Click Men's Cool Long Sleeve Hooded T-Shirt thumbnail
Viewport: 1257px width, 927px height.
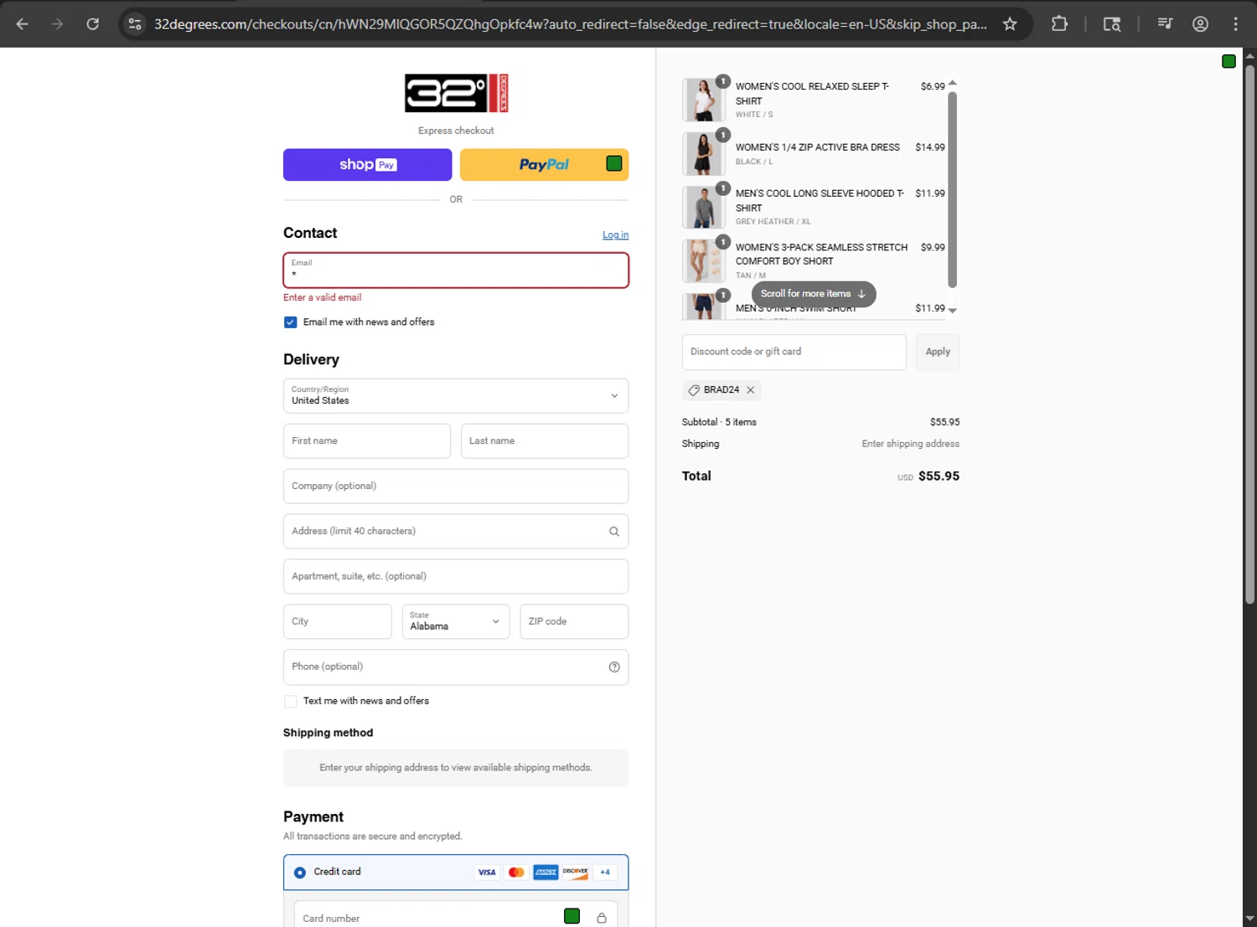coord(703,208)
